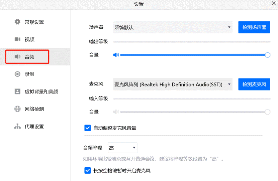Mute speaker via blue volume icon
This screenshot has width=278, height=181.
(116, 55)
